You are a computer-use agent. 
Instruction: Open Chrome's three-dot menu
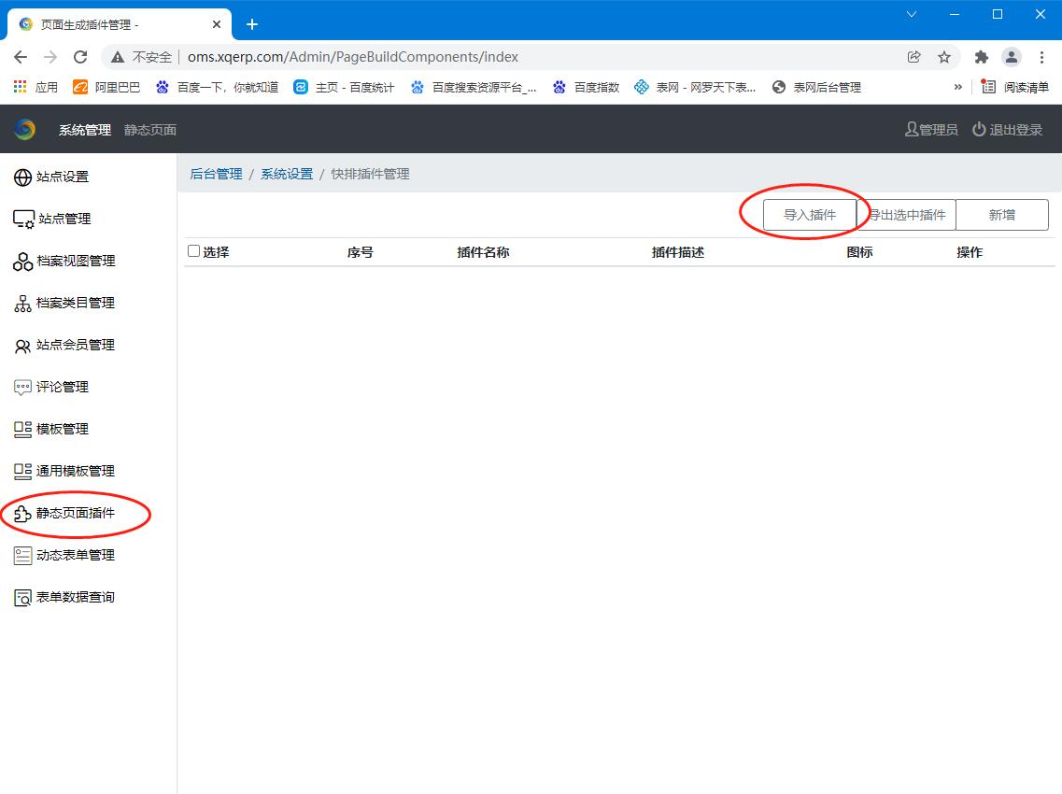click(x=1042, y=57)
